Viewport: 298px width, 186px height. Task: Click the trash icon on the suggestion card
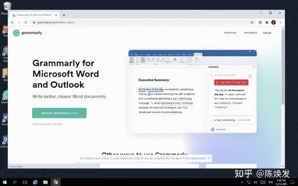tap(250, 76)
